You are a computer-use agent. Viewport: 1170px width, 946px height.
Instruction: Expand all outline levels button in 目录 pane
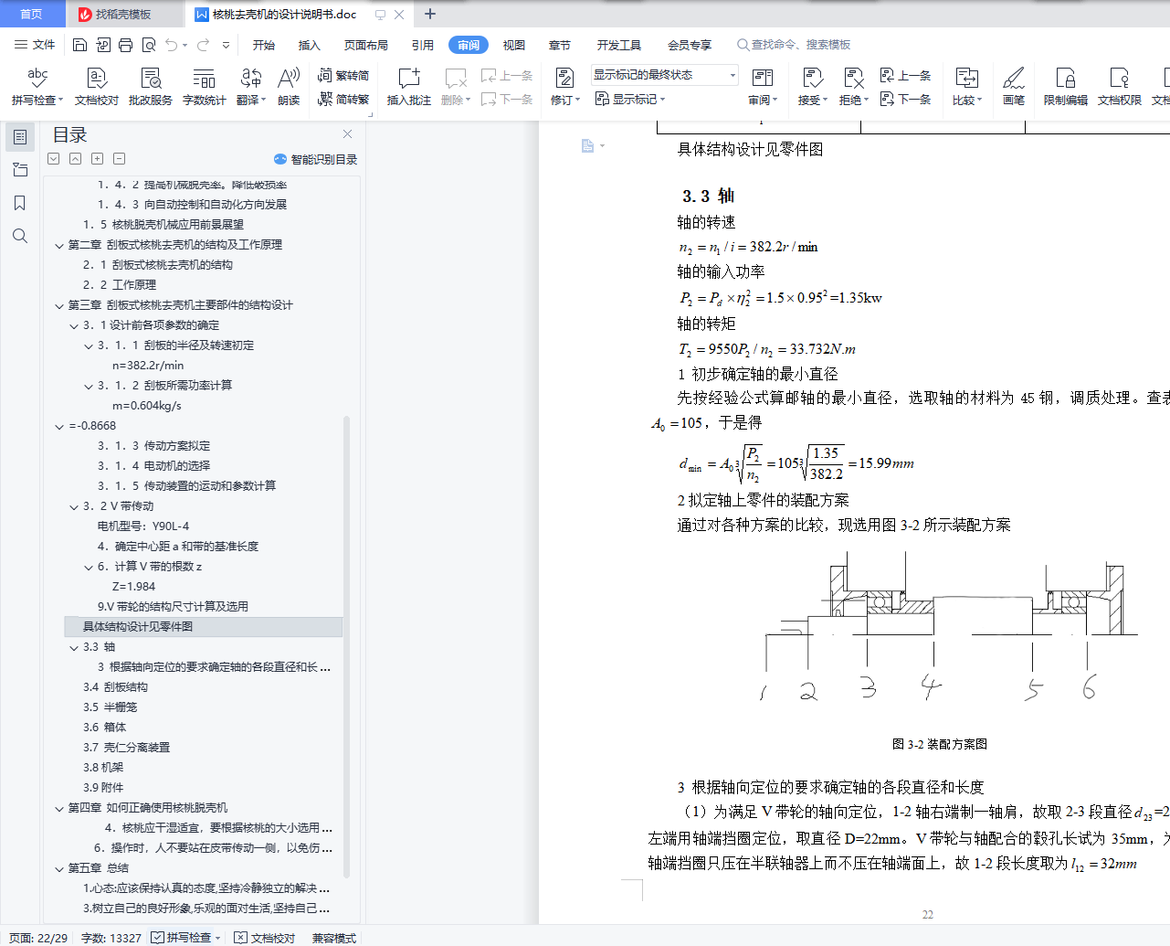tap(97, 159)
